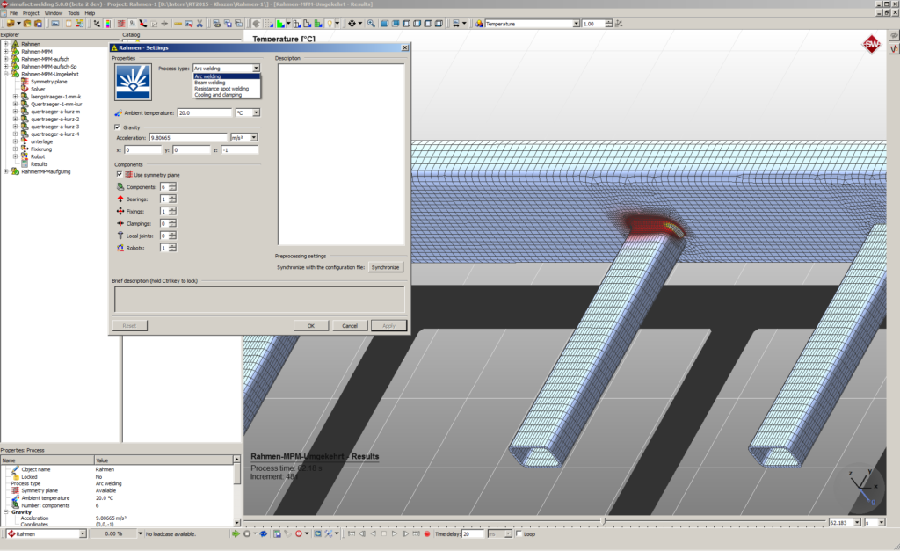Click the red record button in playback bar
Image resolution: width=900 pixels, height=551 pixels.
(x=427, y=533)
